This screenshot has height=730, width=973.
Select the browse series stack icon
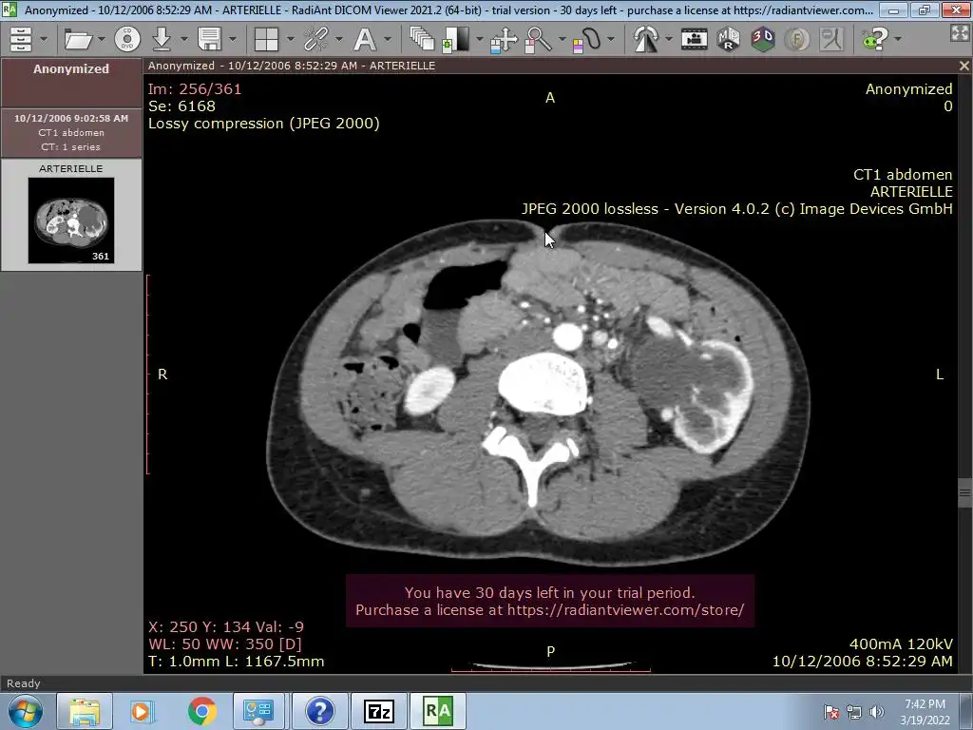click(422, 39)
